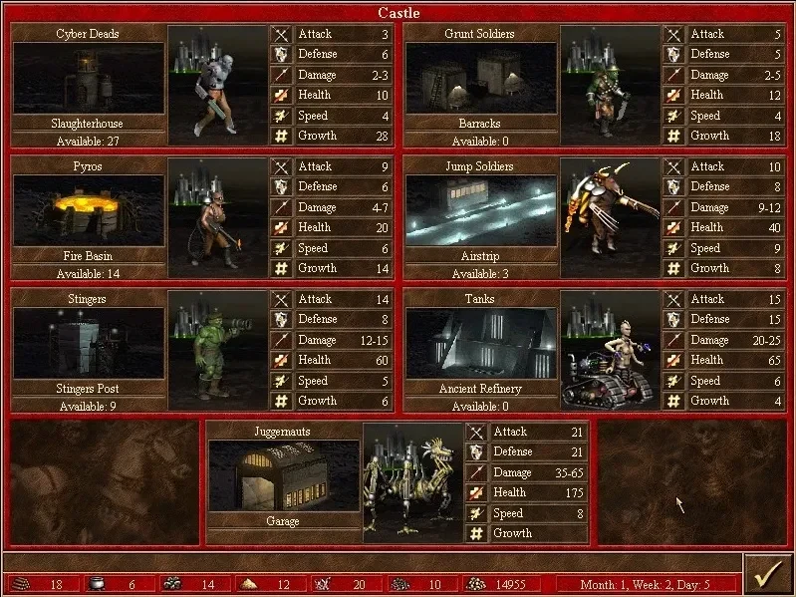Viewport: 796px width, 597px height.
Task: Click the Stingers Health 60 row
Action: pos(343,361)
